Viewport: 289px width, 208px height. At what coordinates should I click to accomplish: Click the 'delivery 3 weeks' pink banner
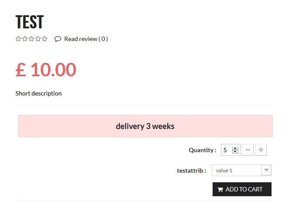pos(145,126)
